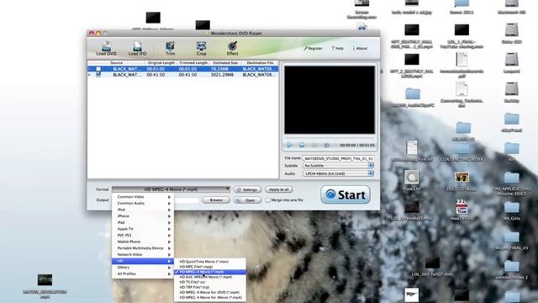This screenshot has width=538, height=303.
Task: Expand iPod format submenu
Action: (x=143, y=210)
